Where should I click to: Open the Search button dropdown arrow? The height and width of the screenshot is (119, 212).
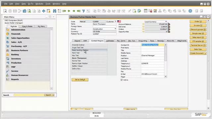(53, 95)
